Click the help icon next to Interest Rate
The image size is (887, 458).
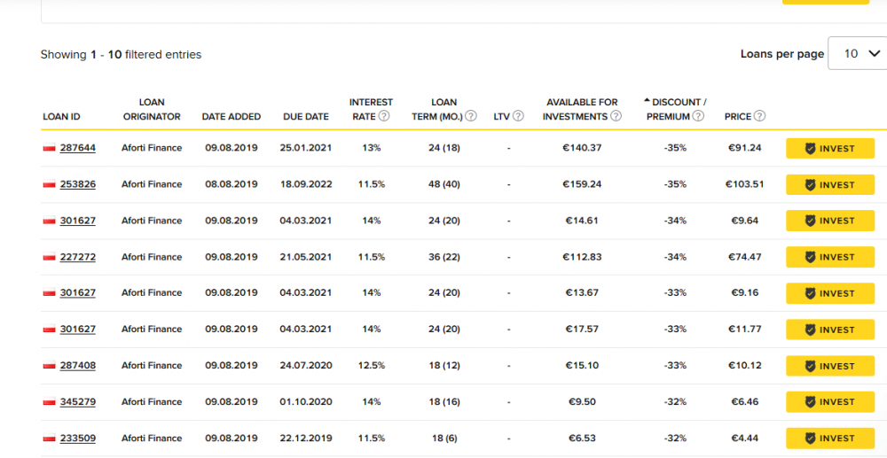384,116
